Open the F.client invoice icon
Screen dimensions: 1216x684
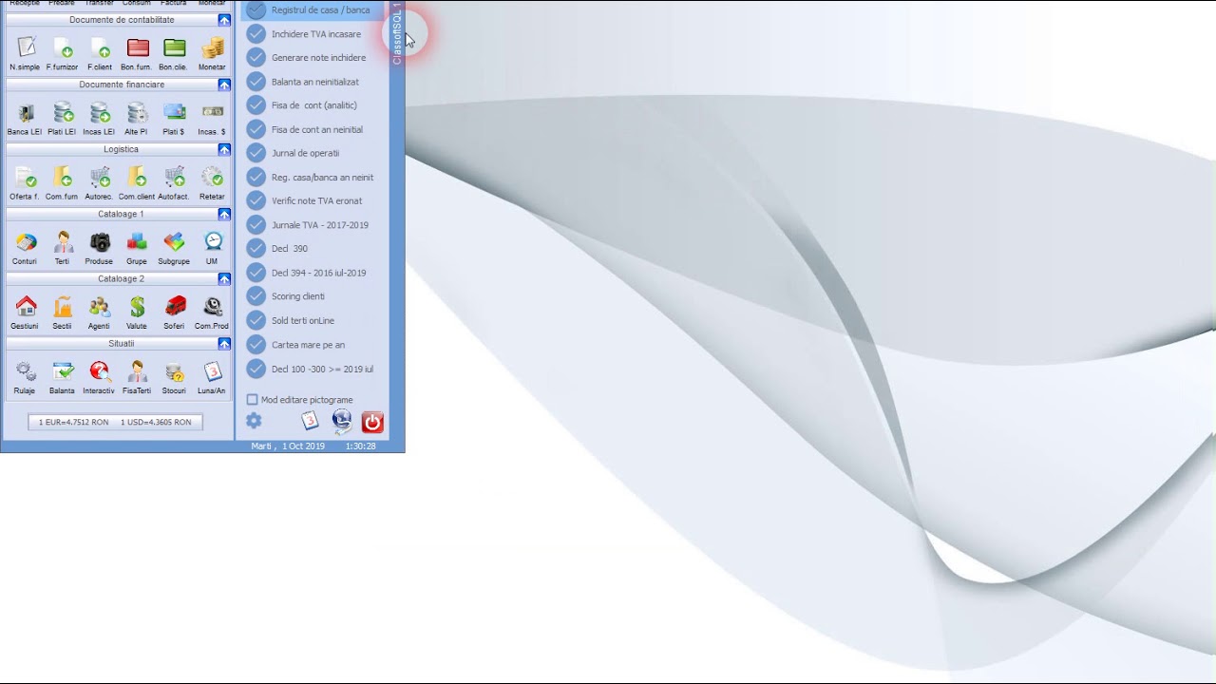[x=100, y=47]
